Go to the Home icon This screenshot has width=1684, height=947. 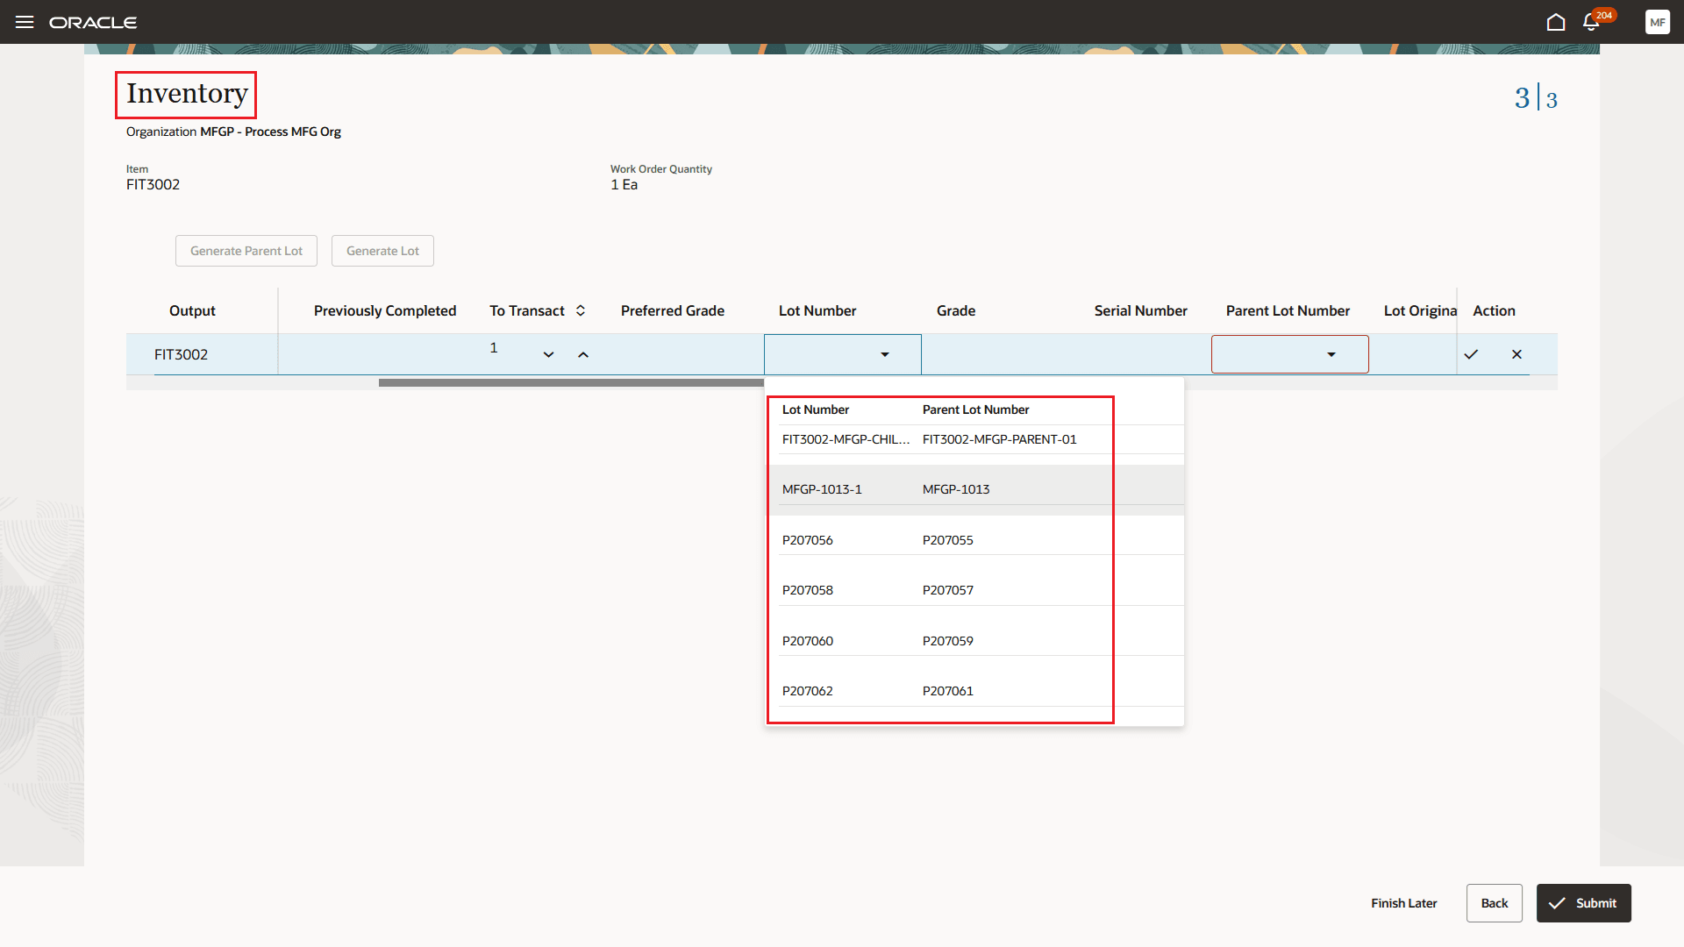[x=1556, y=22]
